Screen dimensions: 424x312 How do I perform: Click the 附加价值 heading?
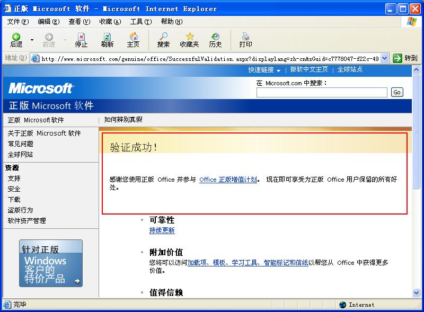pyautogui.click(x=166, y=252)
